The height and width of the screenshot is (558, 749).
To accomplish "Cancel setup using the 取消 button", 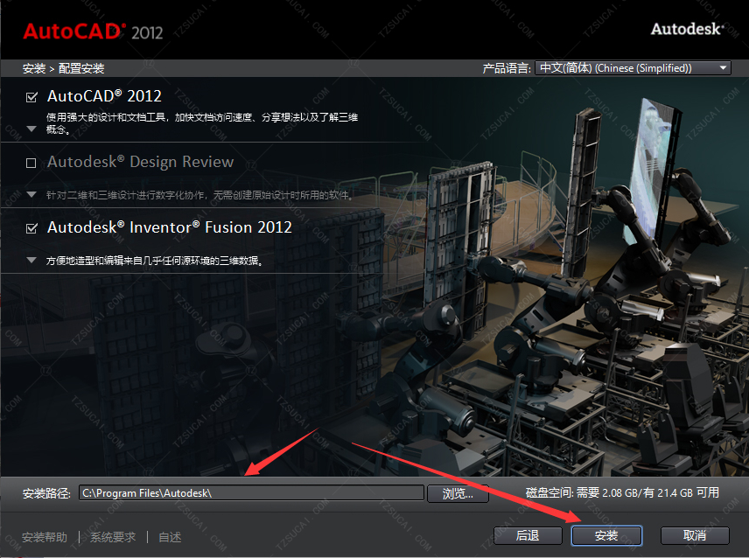I will 695,535.
